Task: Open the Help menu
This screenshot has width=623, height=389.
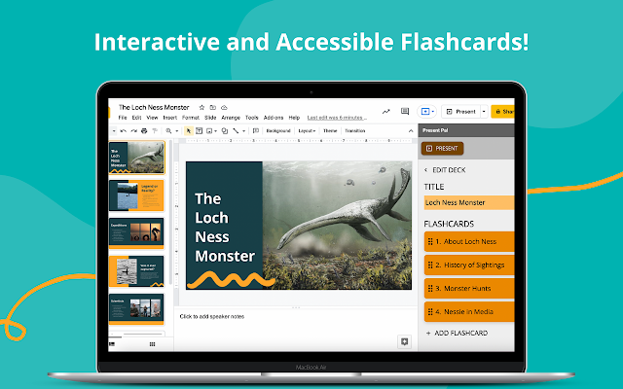Action: pyautogui.click(x=294, y=118)
